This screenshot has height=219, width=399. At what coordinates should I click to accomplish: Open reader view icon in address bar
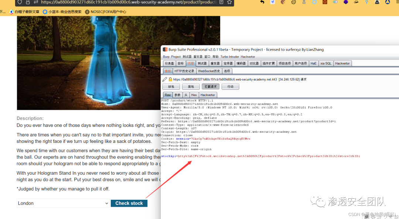tap(221, 2)
